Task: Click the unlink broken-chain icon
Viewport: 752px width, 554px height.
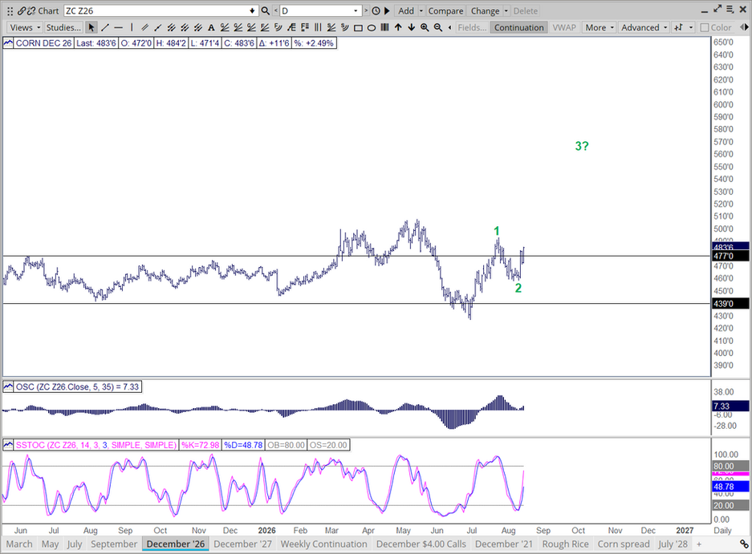Action: [x=31, y=10]
